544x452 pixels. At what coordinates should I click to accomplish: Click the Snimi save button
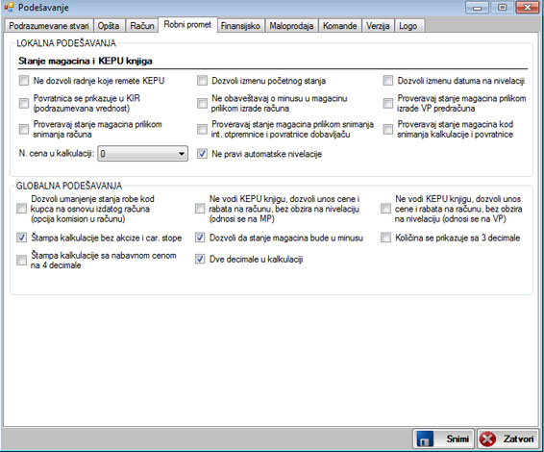pyautogui.click(x=443, y=439)
